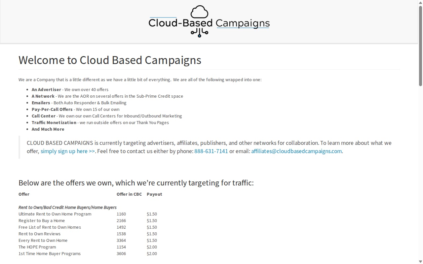Viewport: 423px width, 264px height.
Task: Click the scrollbar down arrow
Action: point(420,261)
